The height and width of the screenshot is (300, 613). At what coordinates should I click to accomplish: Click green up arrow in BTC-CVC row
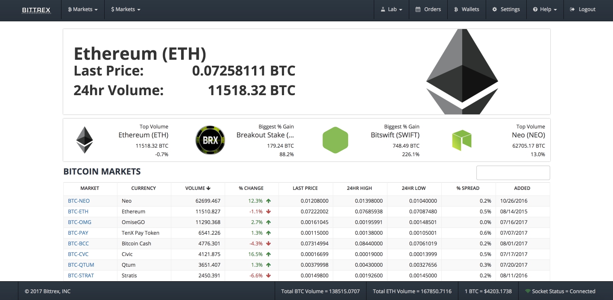tap(269, 254)
